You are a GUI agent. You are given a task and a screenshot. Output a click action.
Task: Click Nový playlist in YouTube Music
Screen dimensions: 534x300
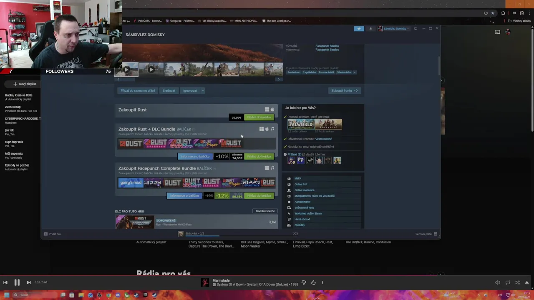pyautogui.click(x=25, y=84)
